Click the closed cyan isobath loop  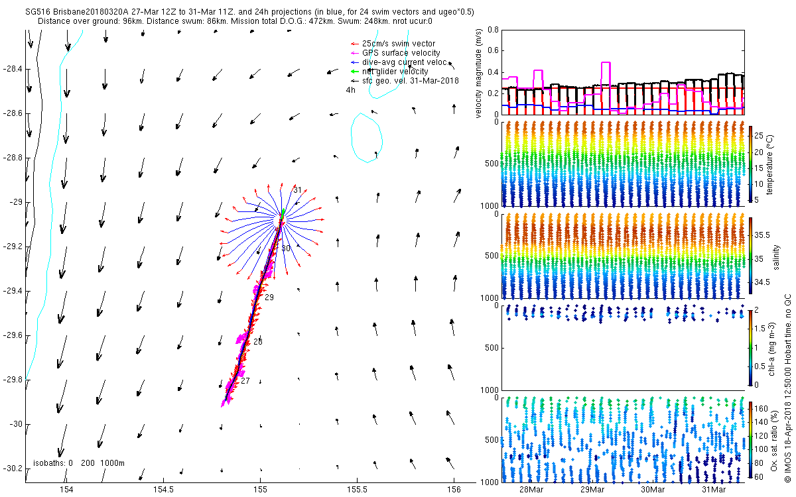point(367,137)
